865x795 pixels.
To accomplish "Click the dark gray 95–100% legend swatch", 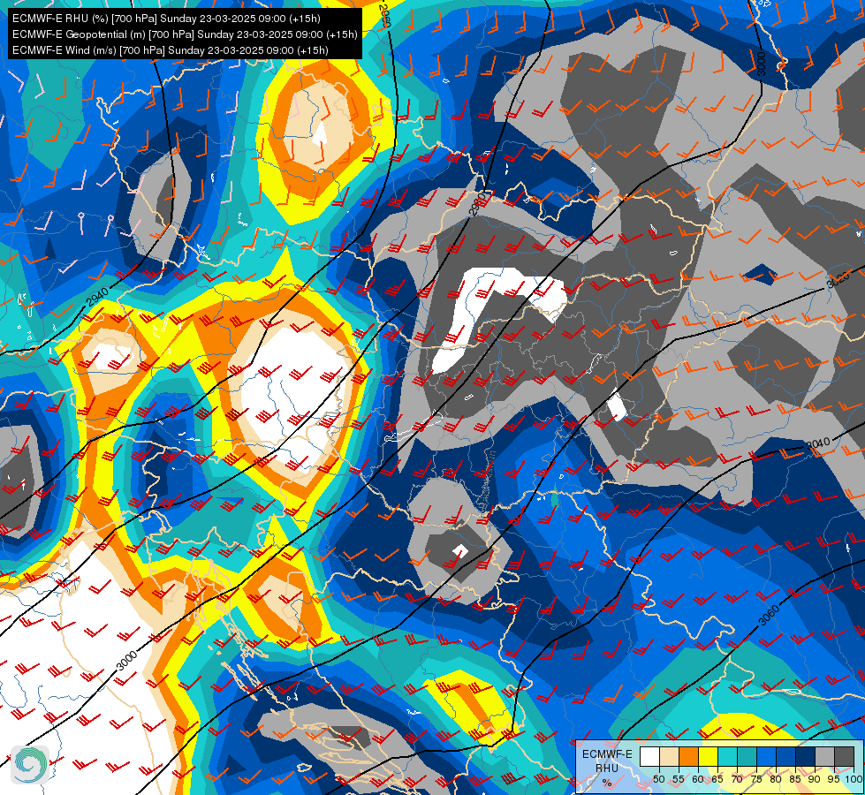I will pos(845,756).
